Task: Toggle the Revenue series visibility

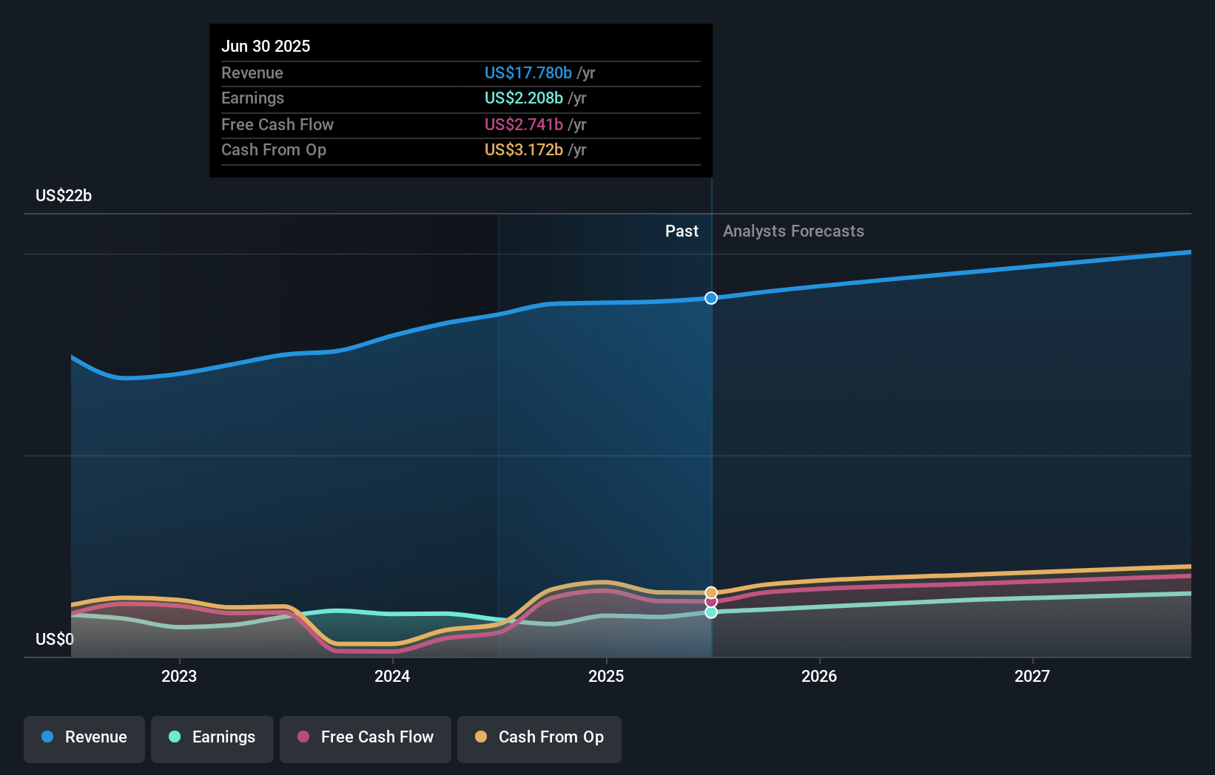Action: [84, 737]
